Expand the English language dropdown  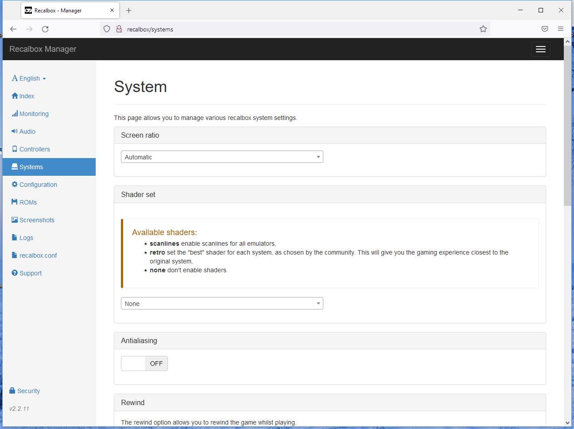33,78
